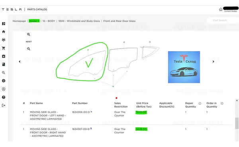239x147 pixels.
Task: Open the help question mark icon
Action: 4,97
